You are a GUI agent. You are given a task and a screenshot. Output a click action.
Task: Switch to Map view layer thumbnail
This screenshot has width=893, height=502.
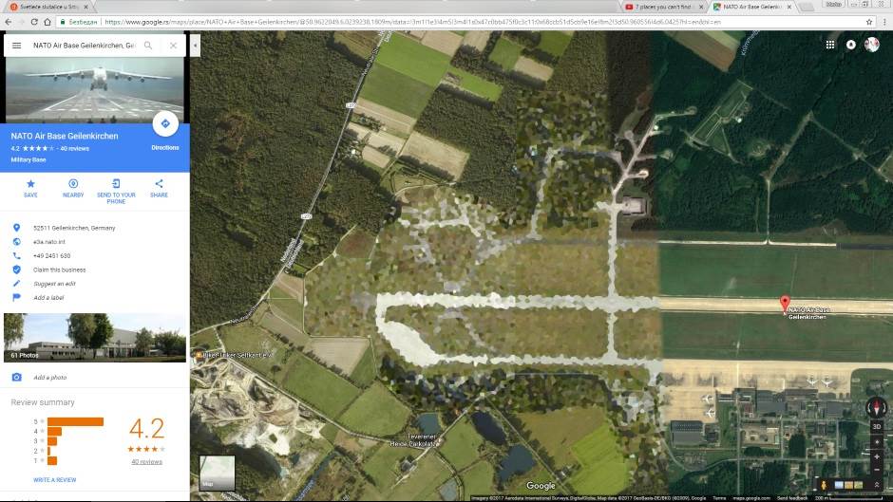click(217, 472)
